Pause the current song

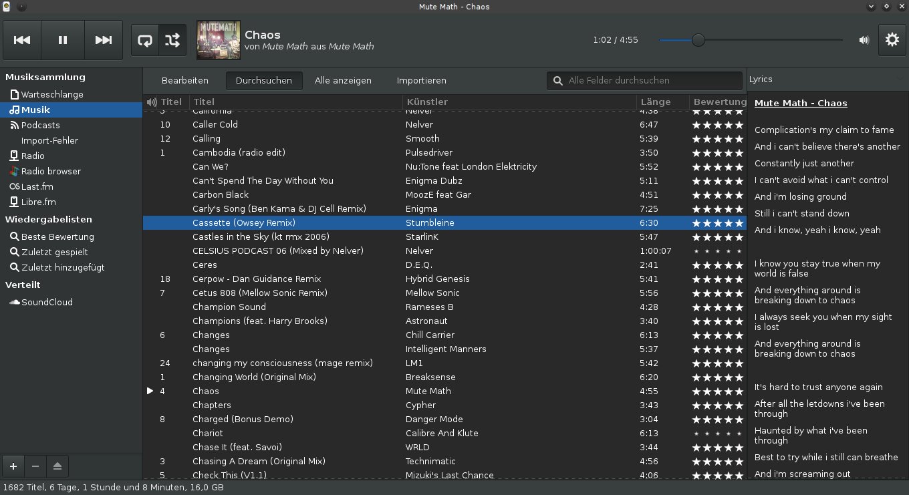(x=63, y=40)
